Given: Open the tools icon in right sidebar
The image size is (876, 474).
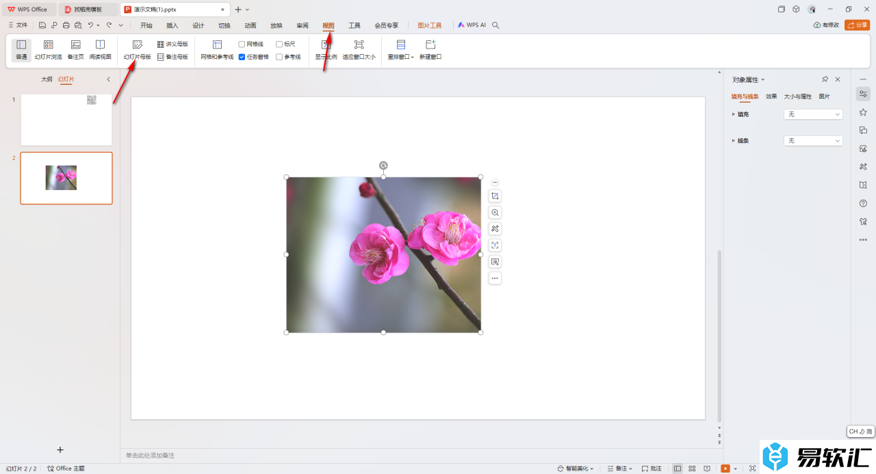Looking at the screenshot, I should click(x=863, y=166).
